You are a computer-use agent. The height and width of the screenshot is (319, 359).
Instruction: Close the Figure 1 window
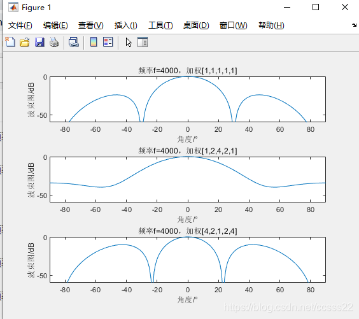pyautogui.click(x=345, y=8)
